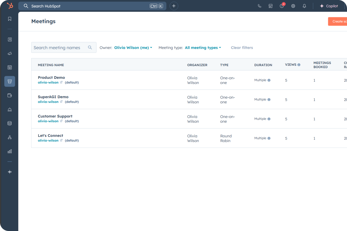347x231 pixels.
Task: Open the Data management database sidebar icon
Action: pos(10,123)
